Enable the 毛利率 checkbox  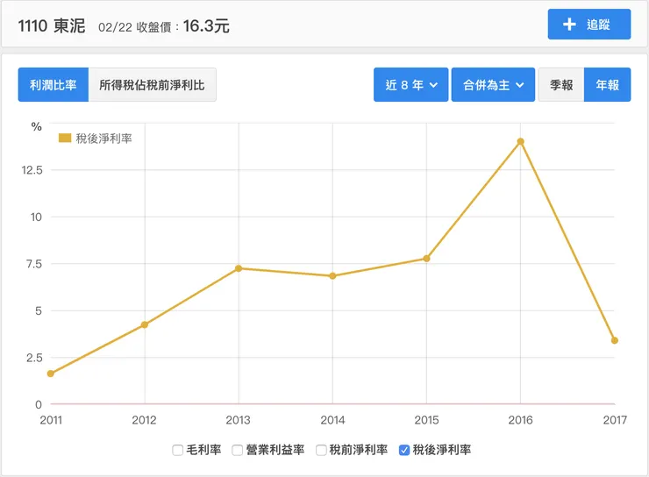coord(177,450)
